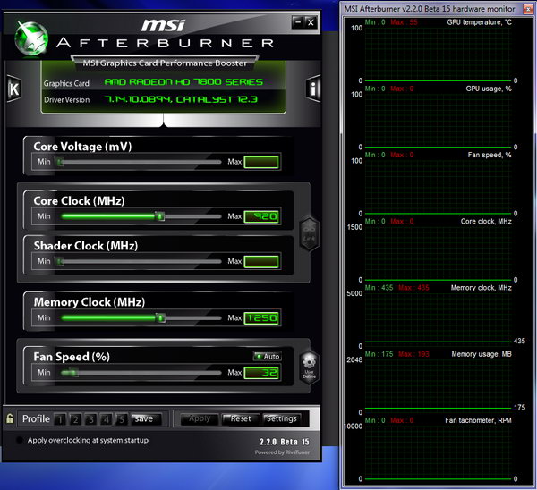The width and height of the screenshot is (537, 490).
Task: Click the profile save button
Action: (145, 418)
